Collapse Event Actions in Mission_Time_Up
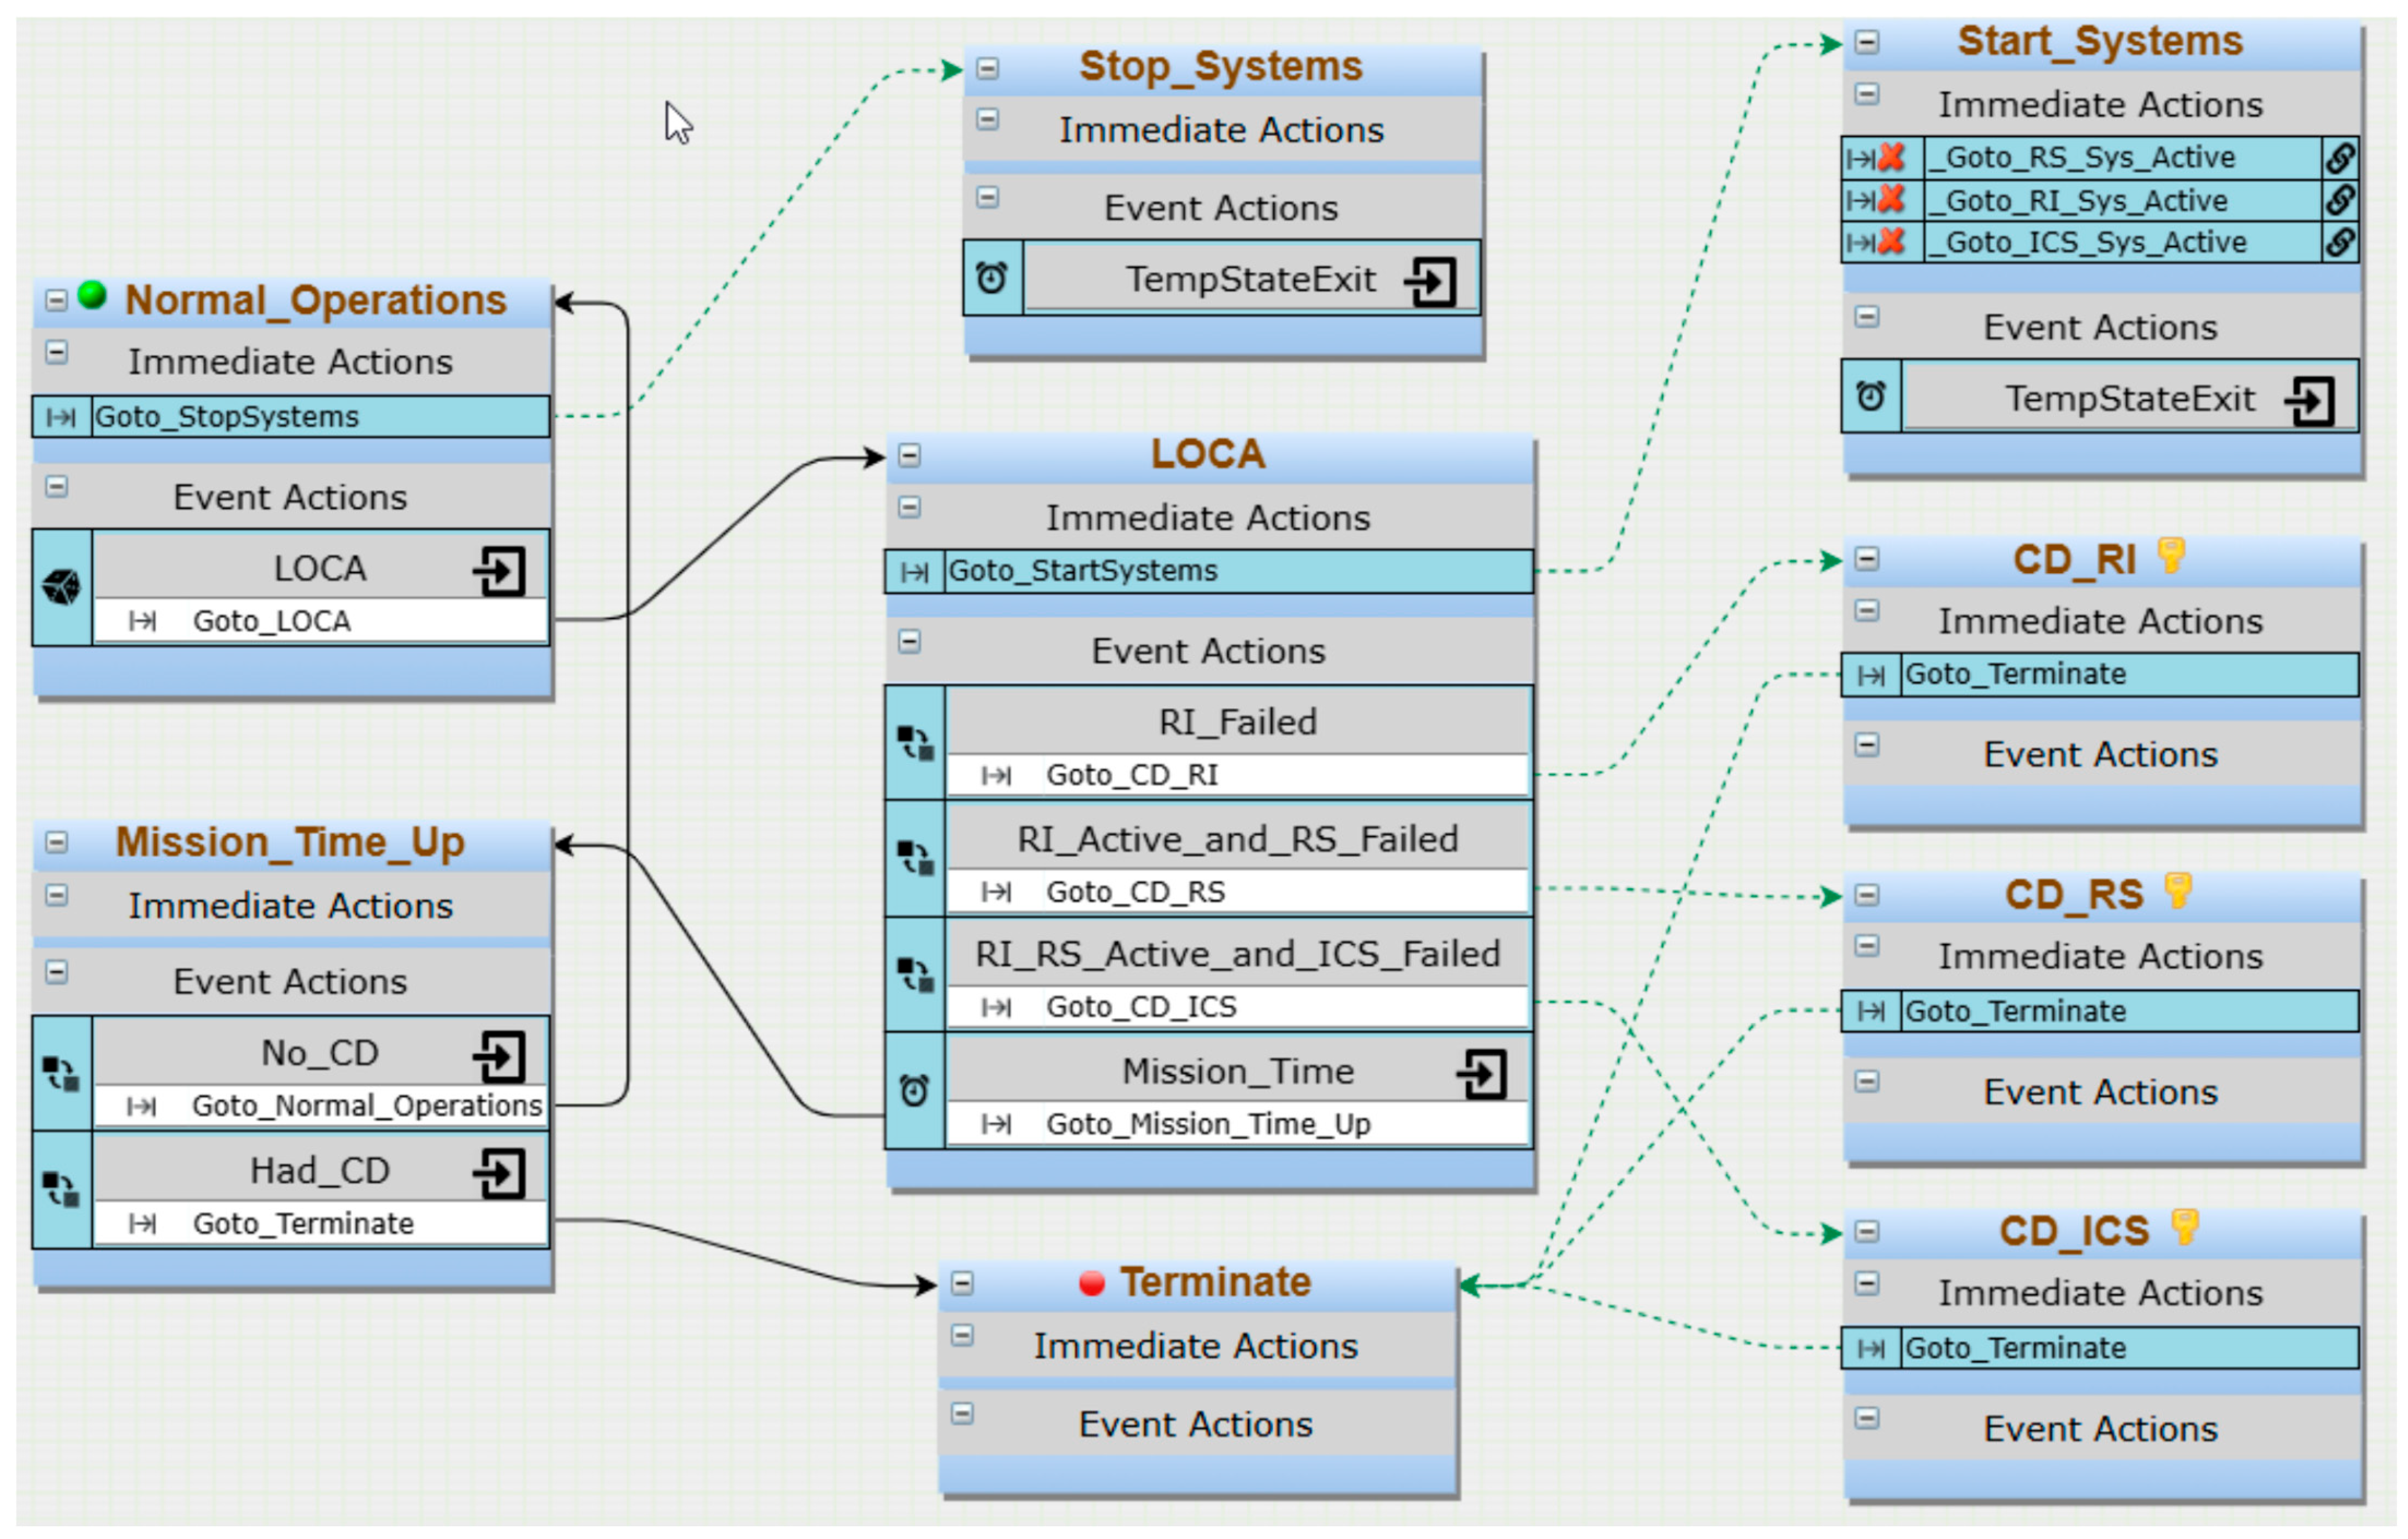2408x1539 pixels. click(57, 972)
